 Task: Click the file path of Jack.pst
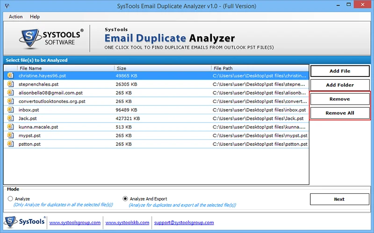coord(258,119)
